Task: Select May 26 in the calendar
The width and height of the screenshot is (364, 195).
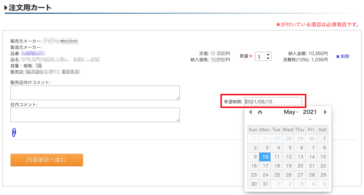Action: point(288,175)
